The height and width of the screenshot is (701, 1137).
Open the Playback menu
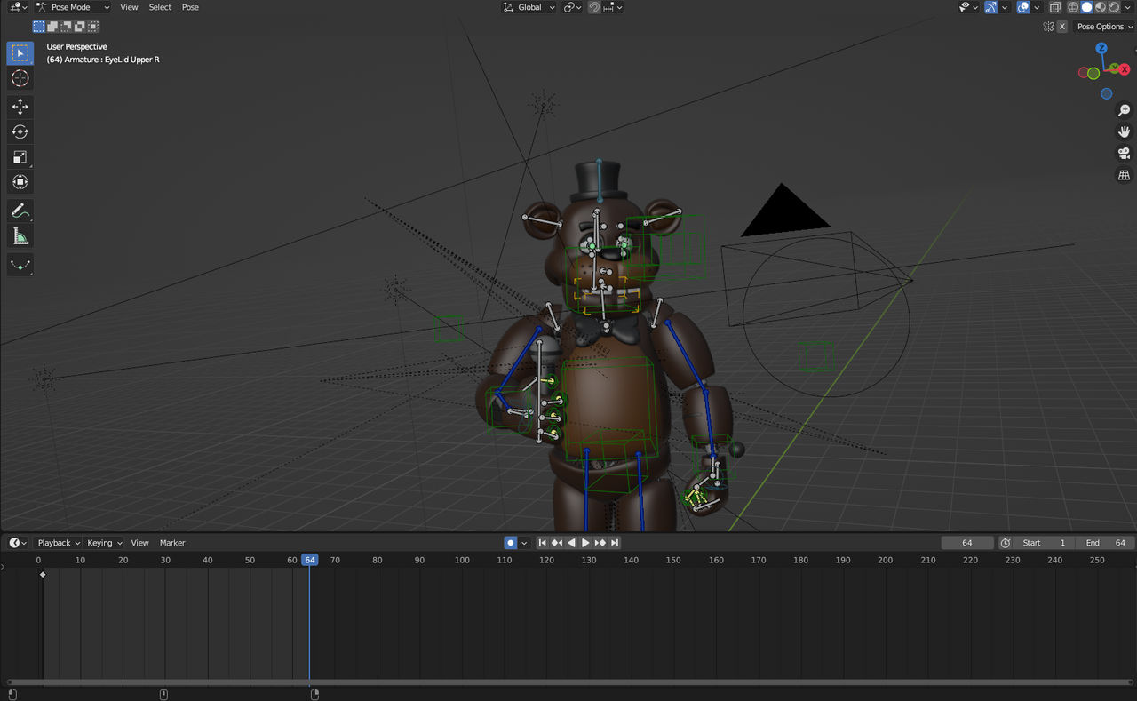(x=58, y=543)
